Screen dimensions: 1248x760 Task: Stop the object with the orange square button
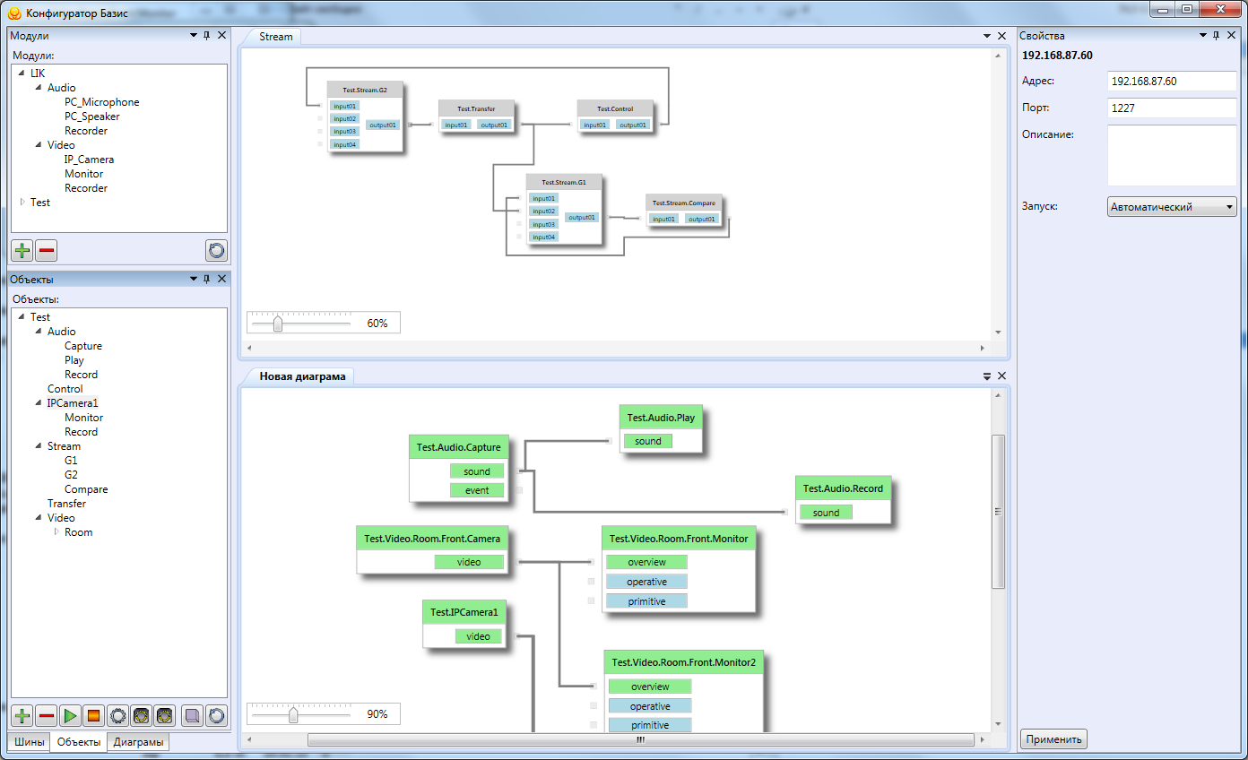pos(93,716)
